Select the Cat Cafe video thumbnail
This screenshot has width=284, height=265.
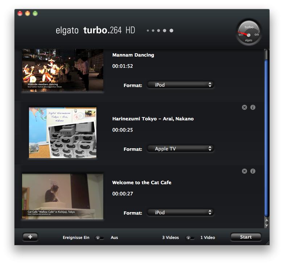pyautogui.click(x=63, y=196)
